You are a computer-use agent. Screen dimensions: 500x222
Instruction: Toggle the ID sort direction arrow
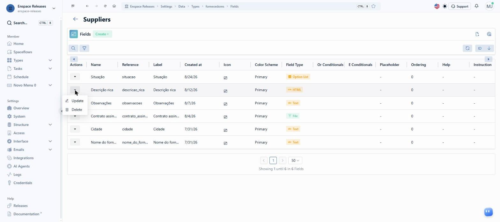(489, 48)
